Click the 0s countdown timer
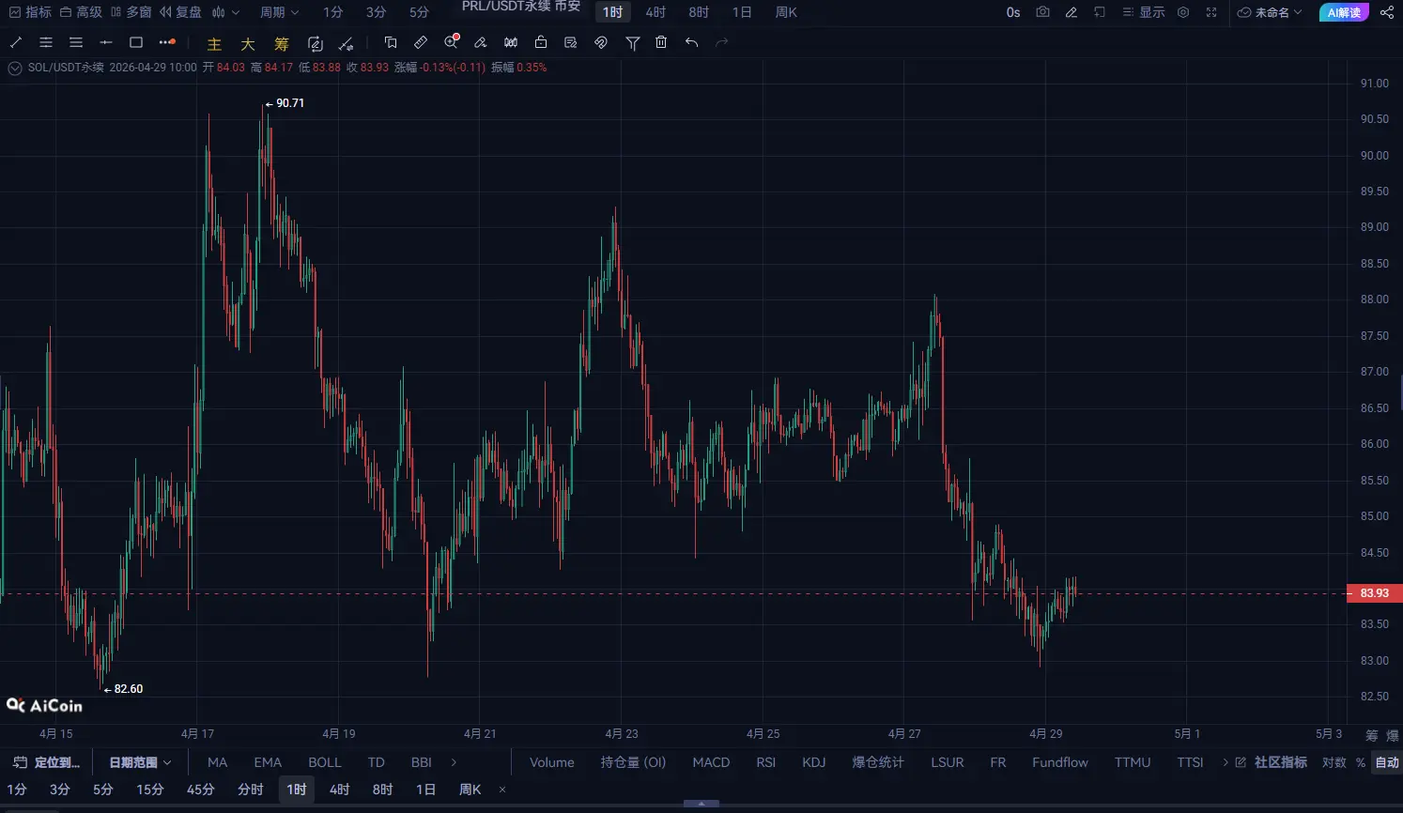 pyautogui.click(x=1013, y=12)
